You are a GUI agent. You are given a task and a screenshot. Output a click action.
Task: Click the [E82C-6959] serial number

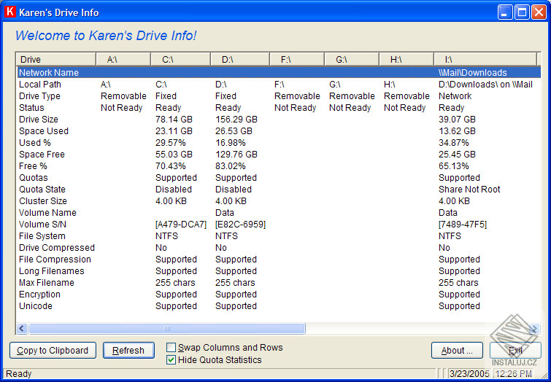[240, 224]
